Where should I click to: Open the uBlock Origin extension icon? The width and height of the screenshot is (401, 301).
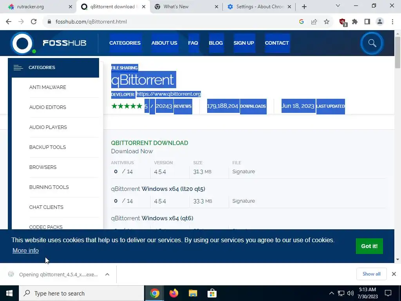point(343,22)
